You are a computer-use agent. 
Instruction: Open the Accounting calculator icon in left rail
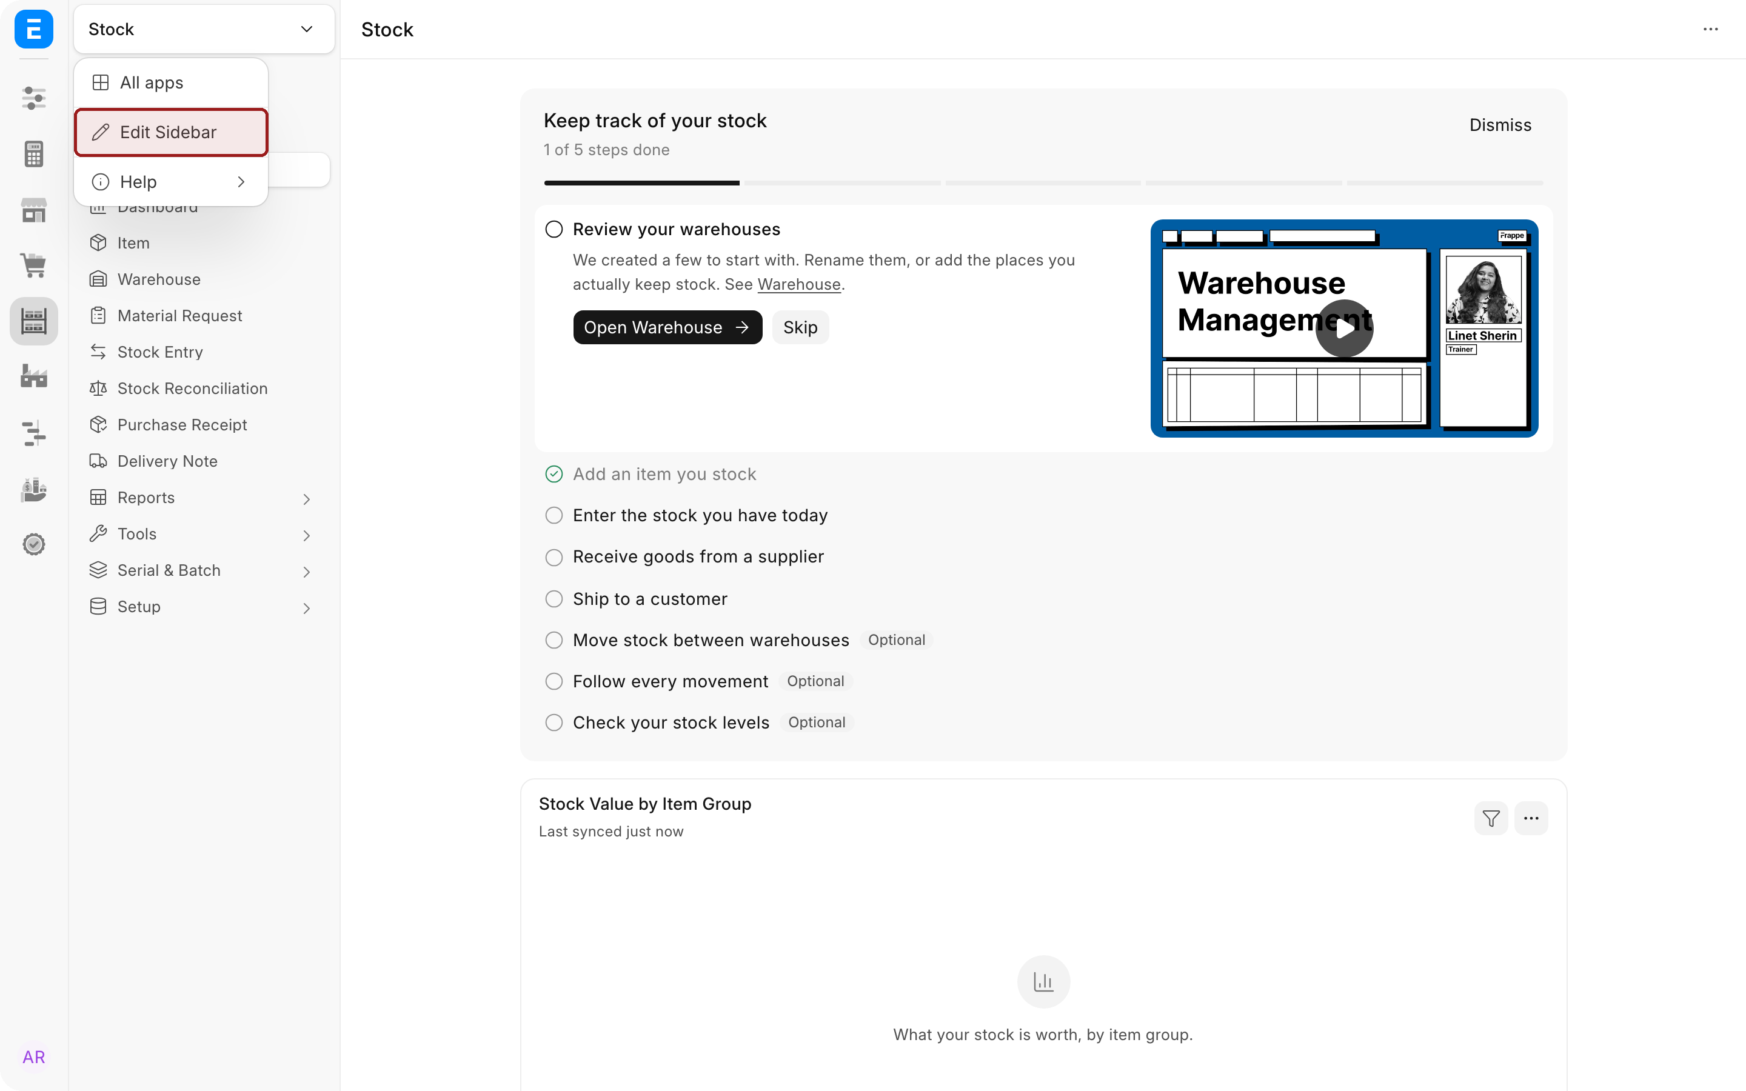34,154
